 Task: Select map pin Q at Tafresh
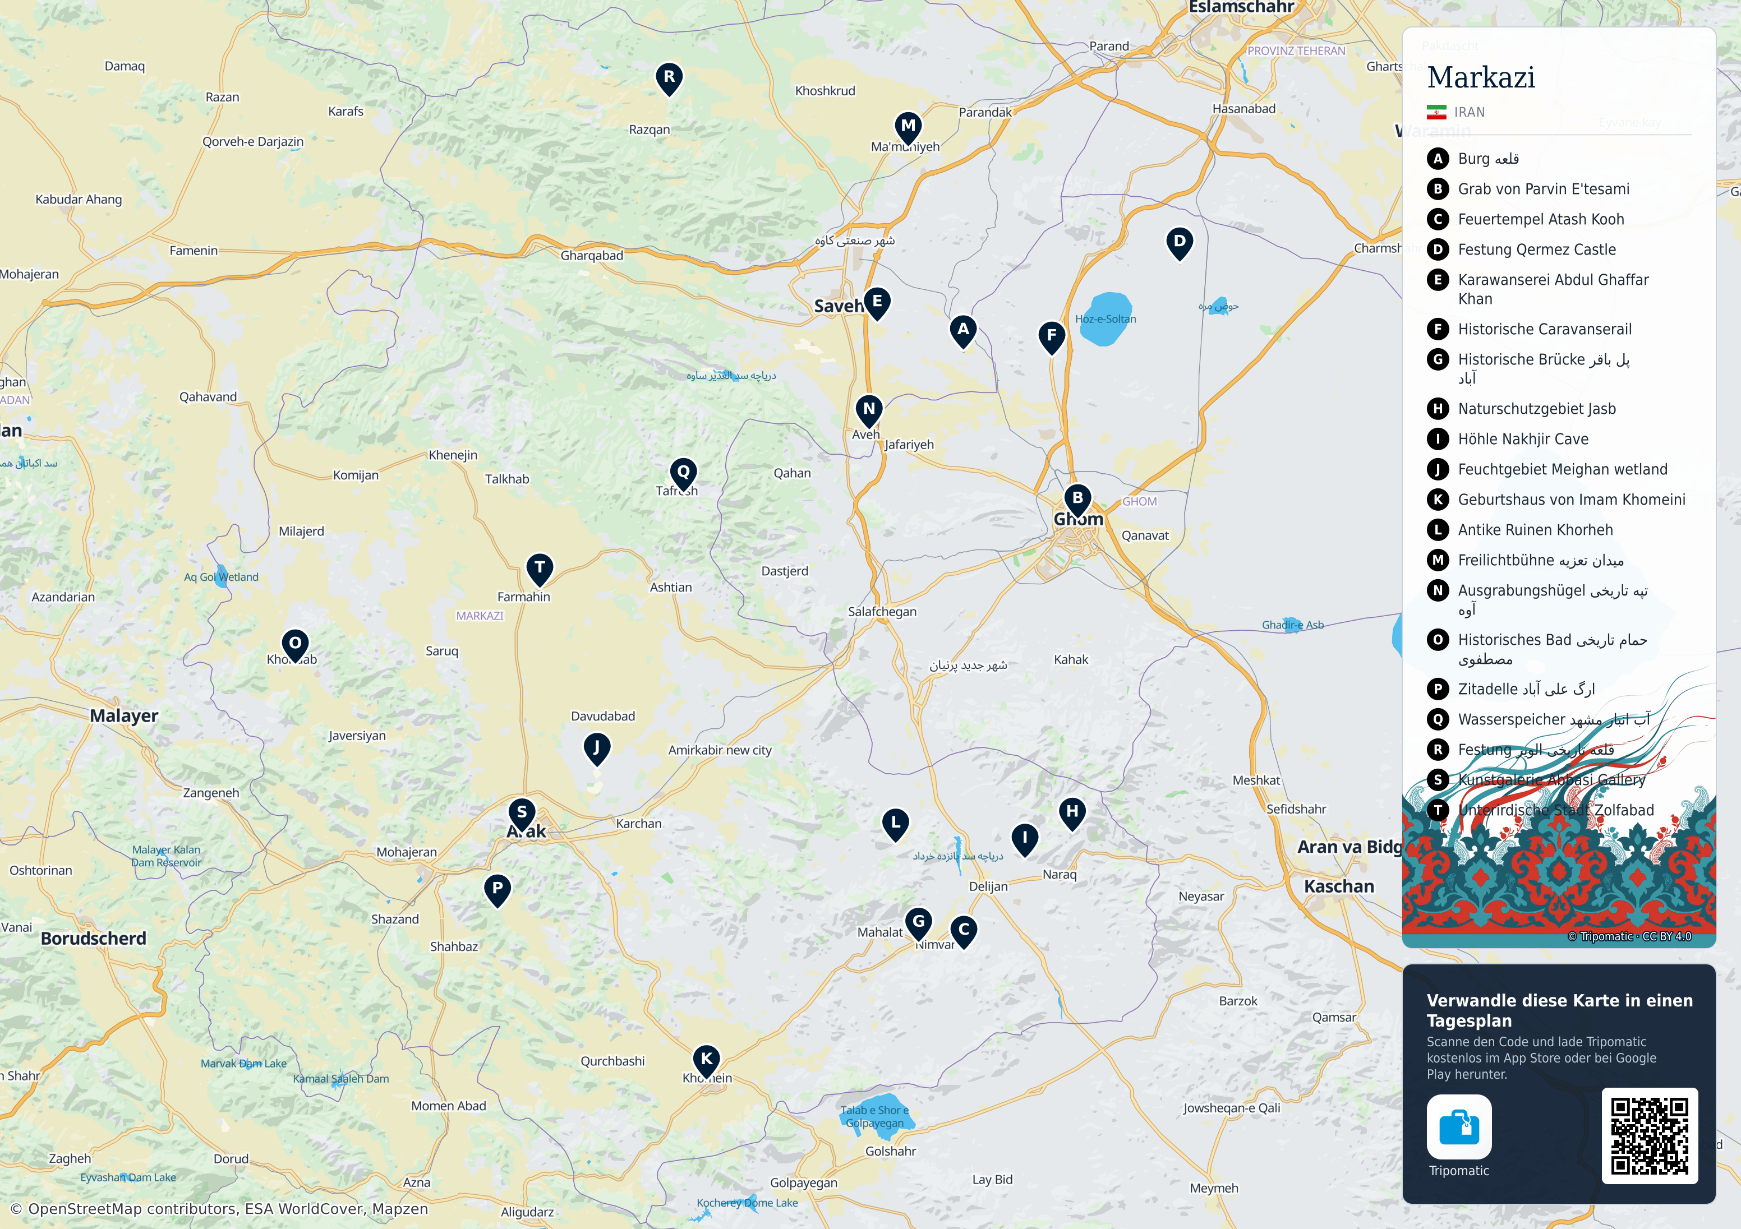(x=683, y=475)
